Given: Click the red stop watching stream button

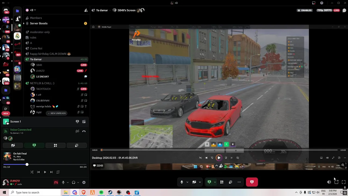Looking at the screenshot, I should (252, 182).
